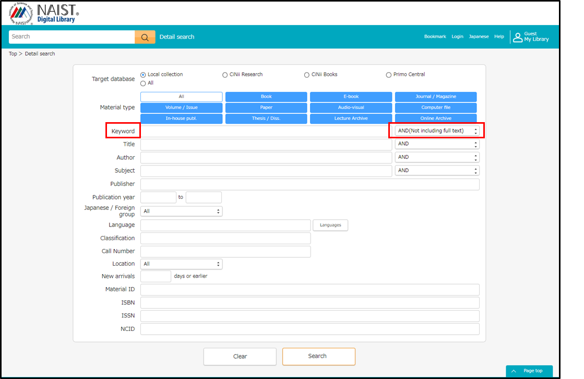Select the Audio-visual material type
This screenshot has height=379, width=584.
351,108
